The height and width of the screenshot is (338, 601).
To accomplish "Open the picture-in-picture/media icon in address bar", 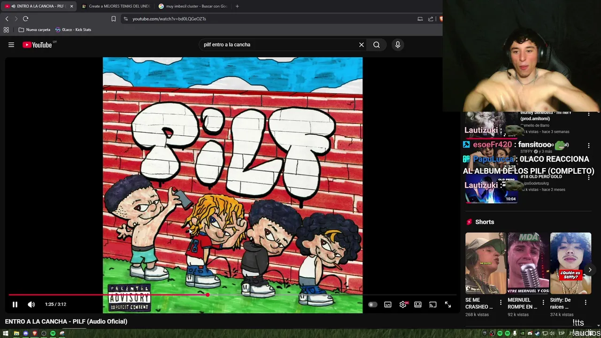I will coord(420,19).
